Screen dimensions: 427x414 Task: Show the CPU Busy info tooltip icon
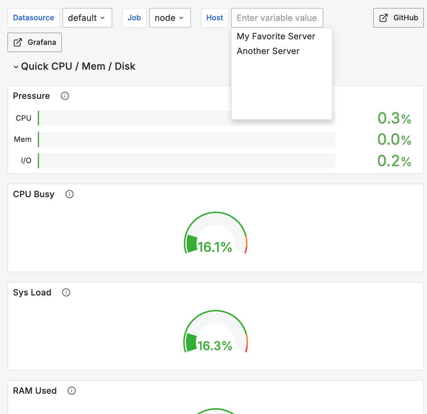(70, 194)
